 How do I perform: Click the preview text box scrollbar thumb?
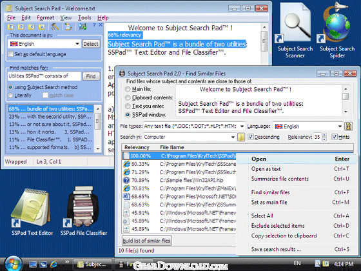(346, 96)
